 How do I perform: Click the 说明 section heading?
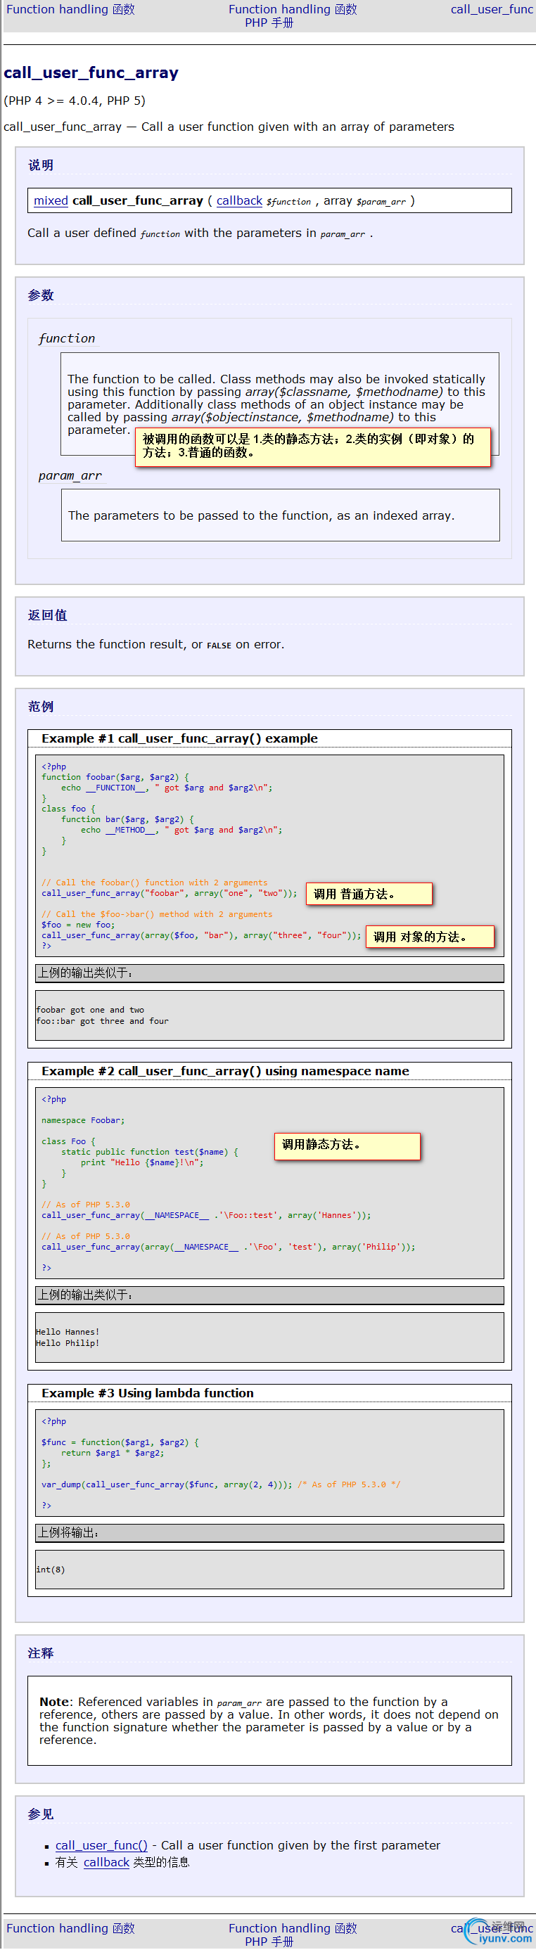[41, 165]
